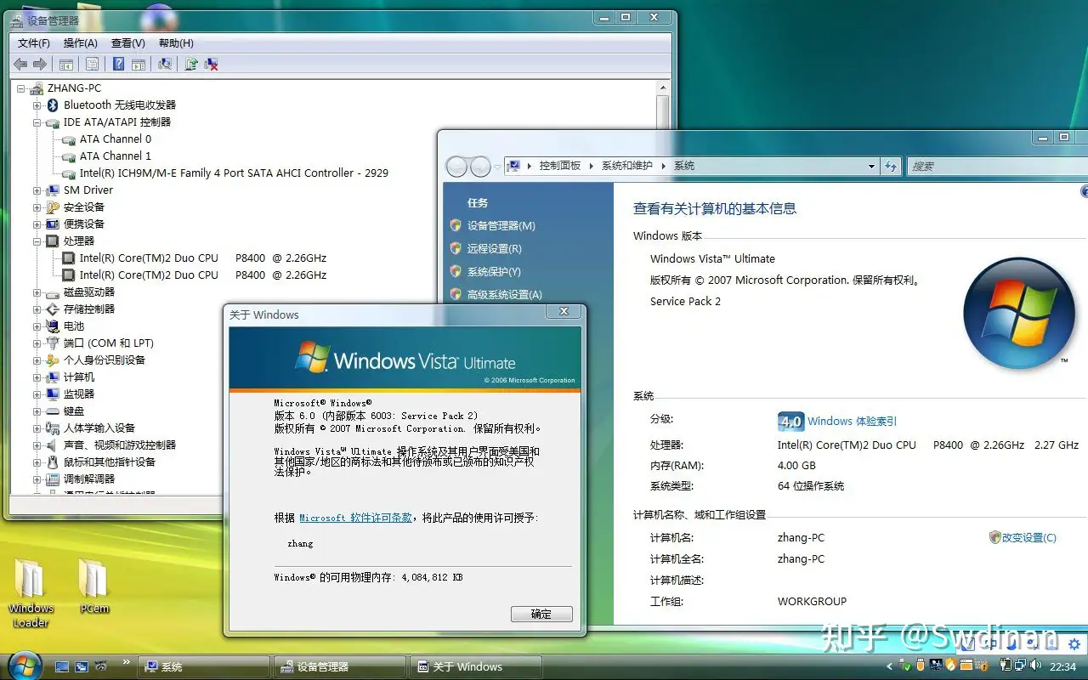Image resolution: width=1088 pixels, height=680 pixels.
Task: Open the 帮助(H) menu
Action: (176, 42)
